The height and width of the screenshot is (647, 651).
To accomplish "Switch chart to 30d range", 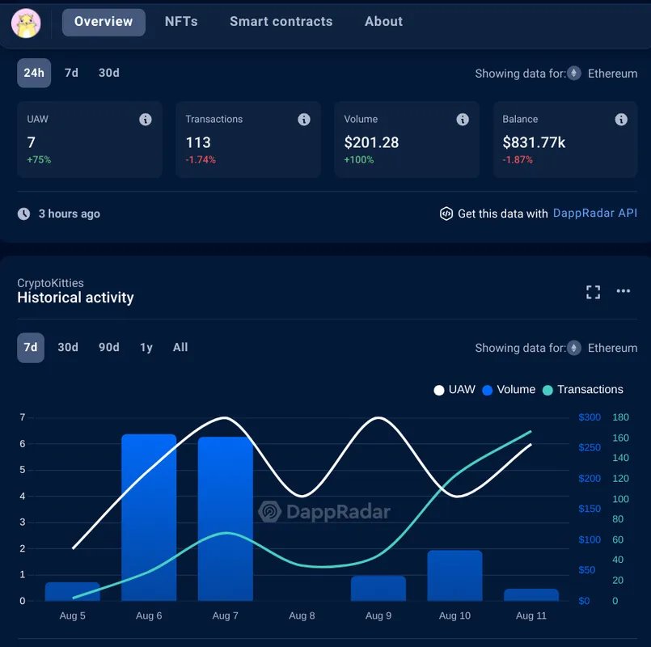I will coord(68,348).
